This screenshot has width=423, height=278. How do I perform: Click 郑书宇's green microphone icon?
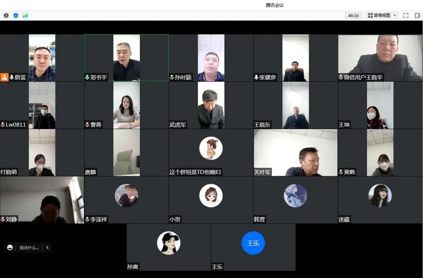[x=87, y=77]
